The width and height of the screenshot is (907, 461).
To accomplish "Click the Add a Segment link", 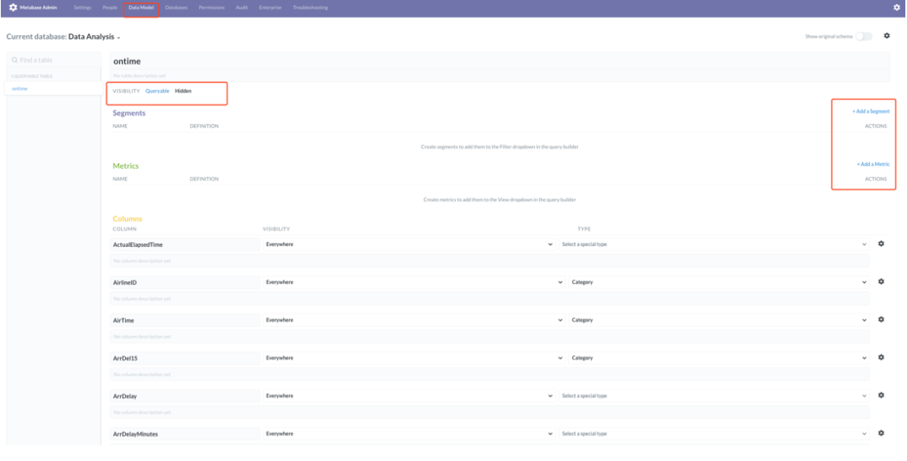I will [x=871, y=111].
